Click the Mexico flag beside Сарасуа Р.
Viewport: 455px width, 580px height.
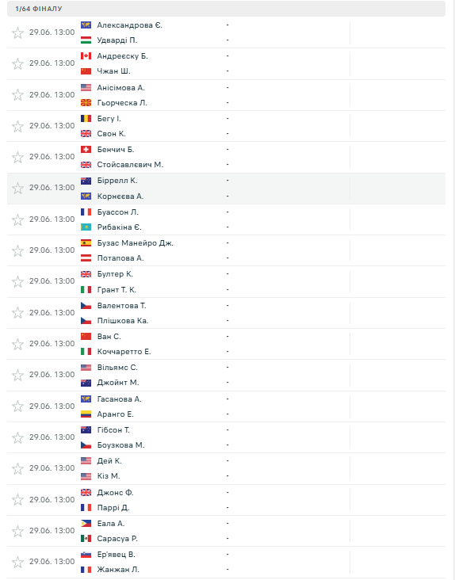tap(86, 539)
